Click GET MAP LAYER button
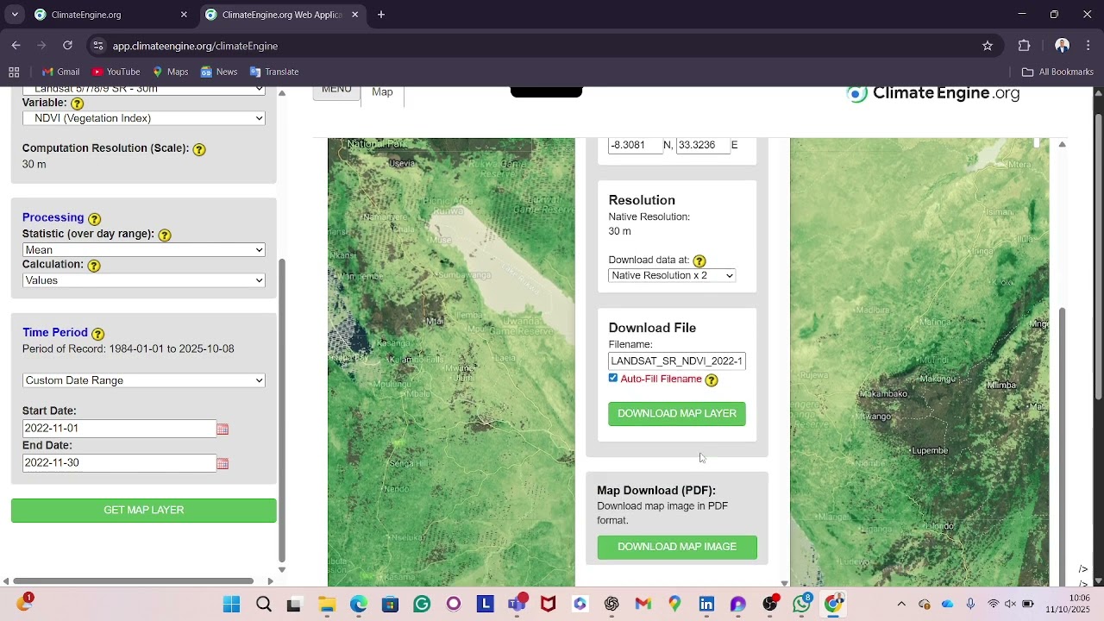Viewport: 1104px width, 621px height. [x=144, y=511]
